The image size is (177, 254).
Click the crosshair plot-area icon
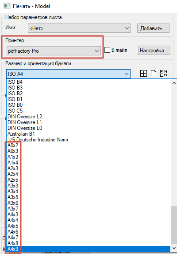pyautogui.click(x=143, y=74)
